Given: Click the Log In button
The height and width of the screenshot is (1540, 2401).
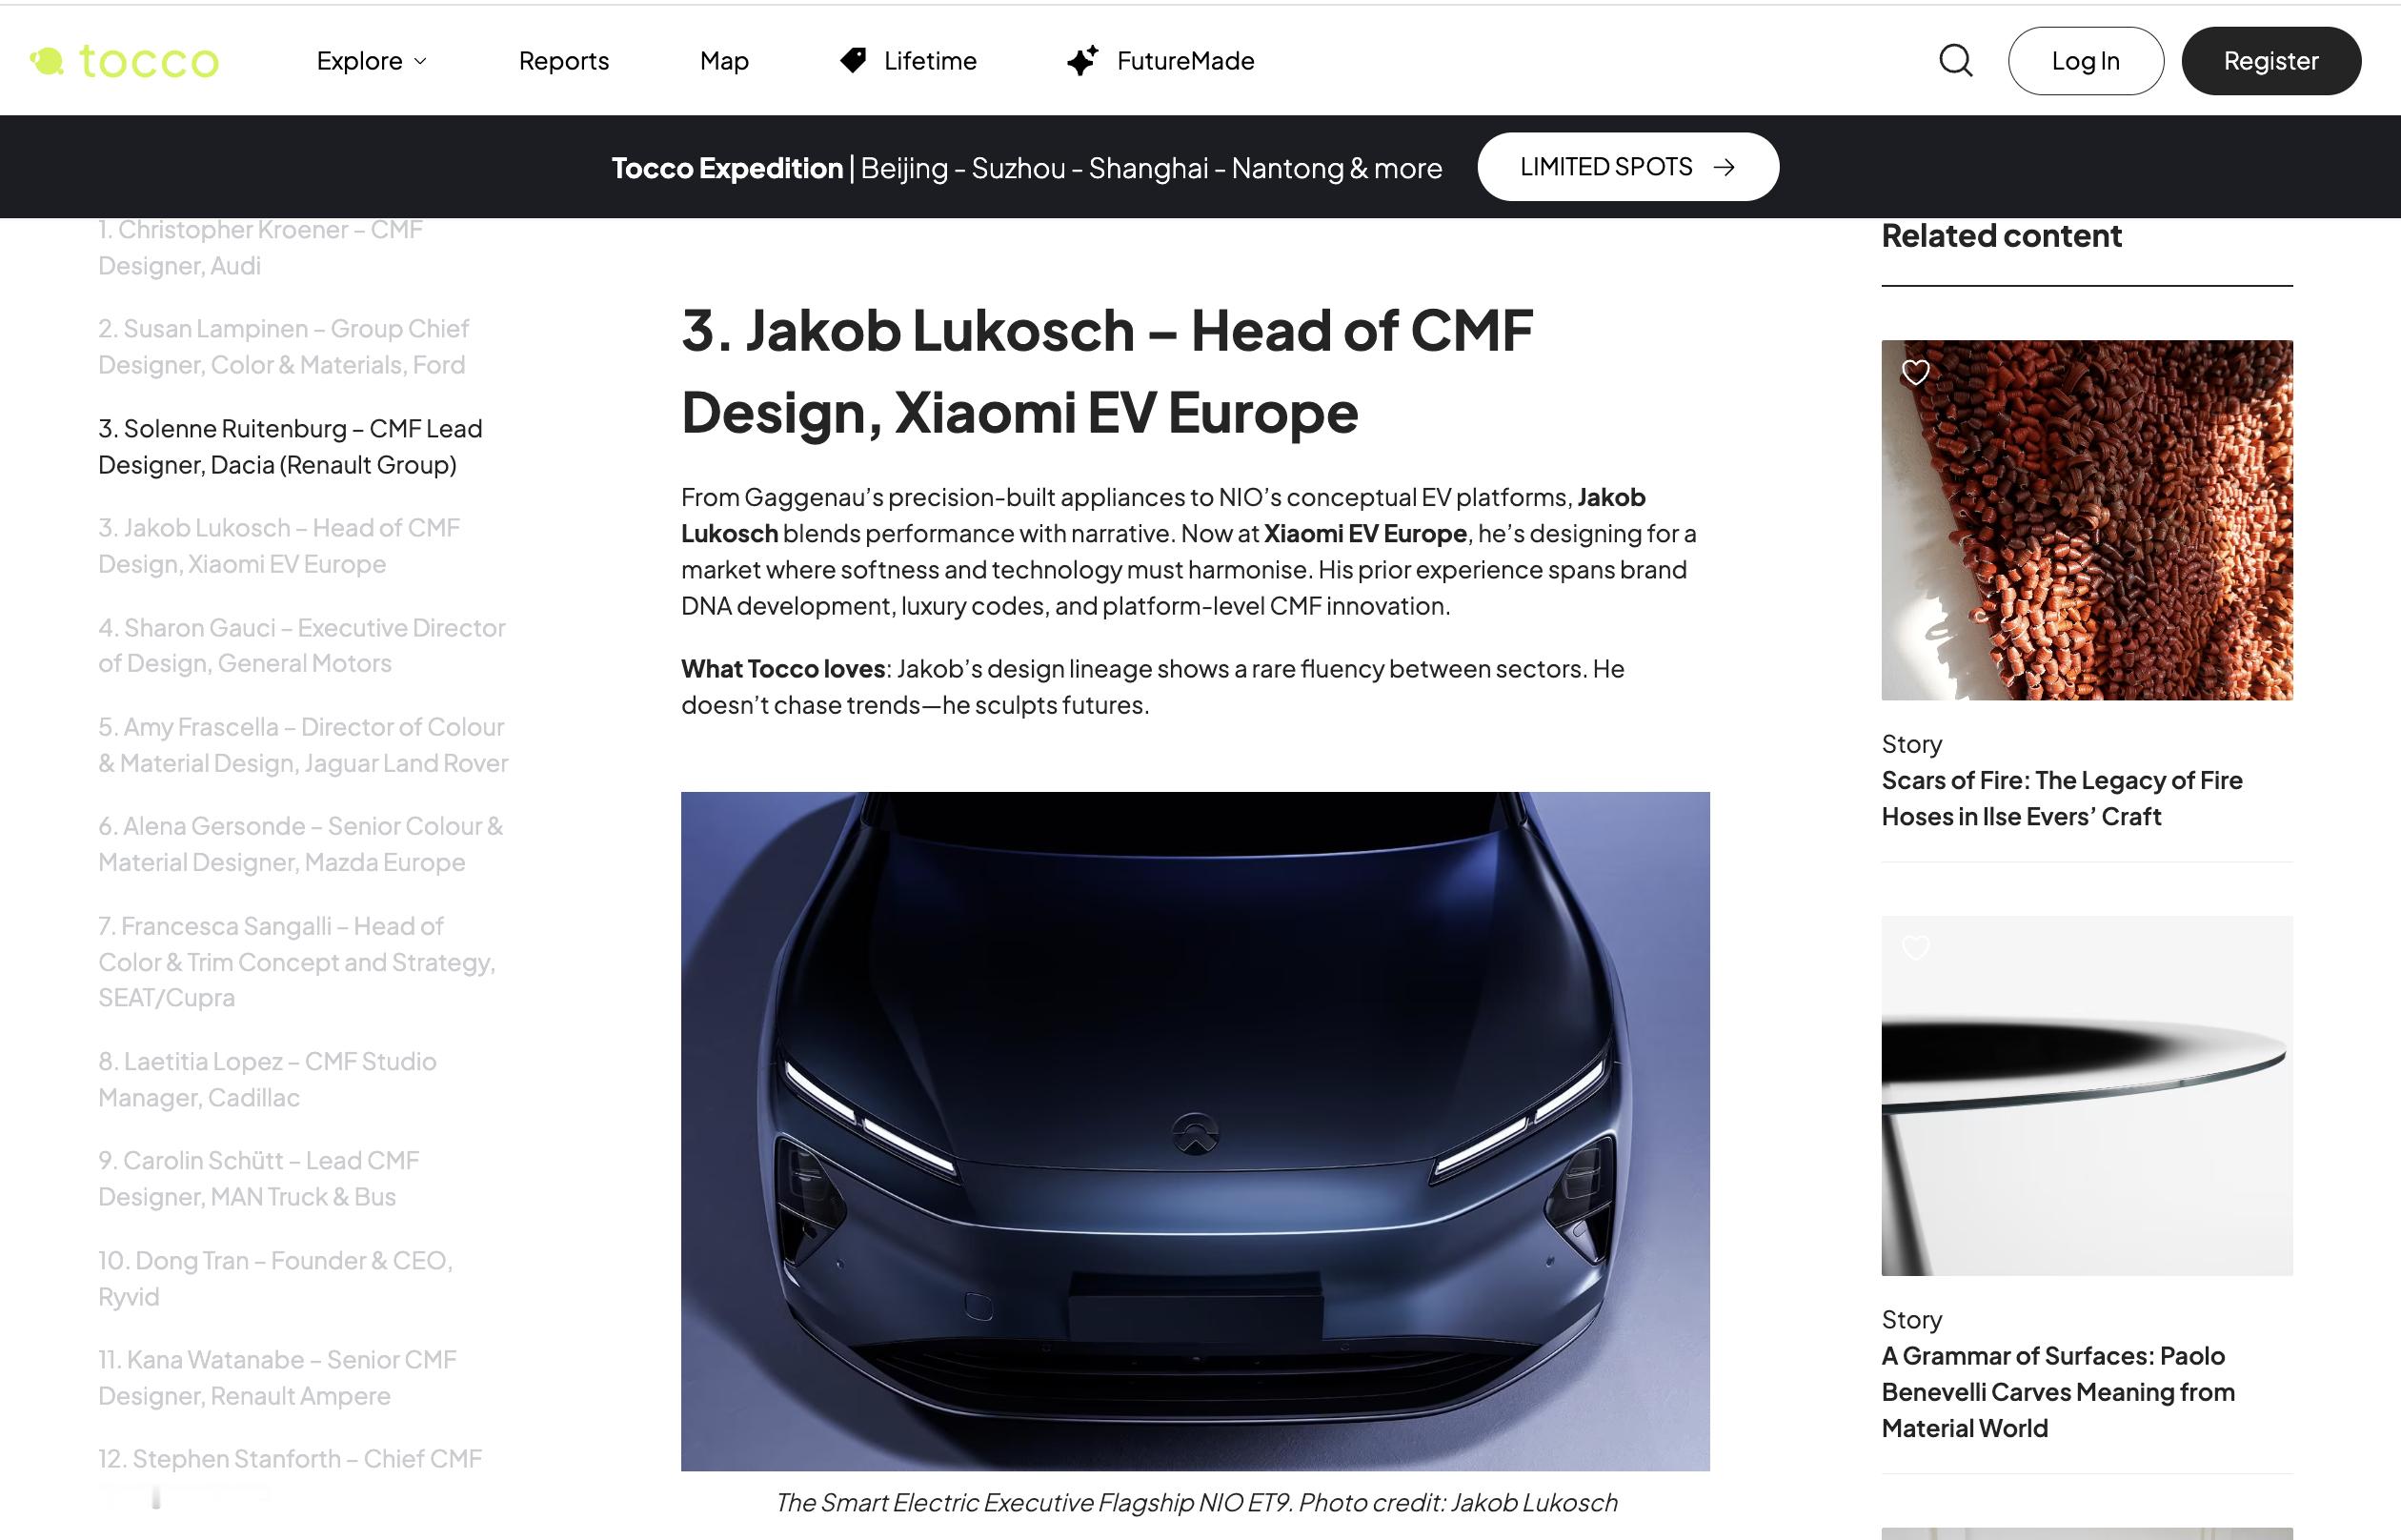Looking at the screenshot, I should [x=2085, y=61].
